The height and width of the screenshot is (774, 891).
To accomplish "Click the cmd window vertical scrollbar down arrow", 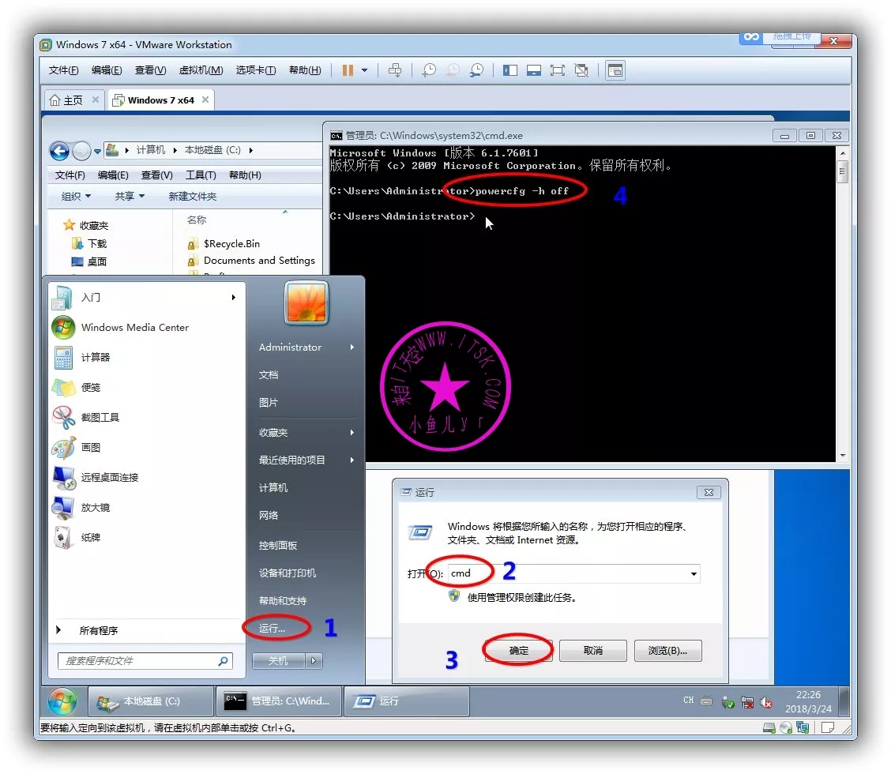I will [x=842, y=455].
